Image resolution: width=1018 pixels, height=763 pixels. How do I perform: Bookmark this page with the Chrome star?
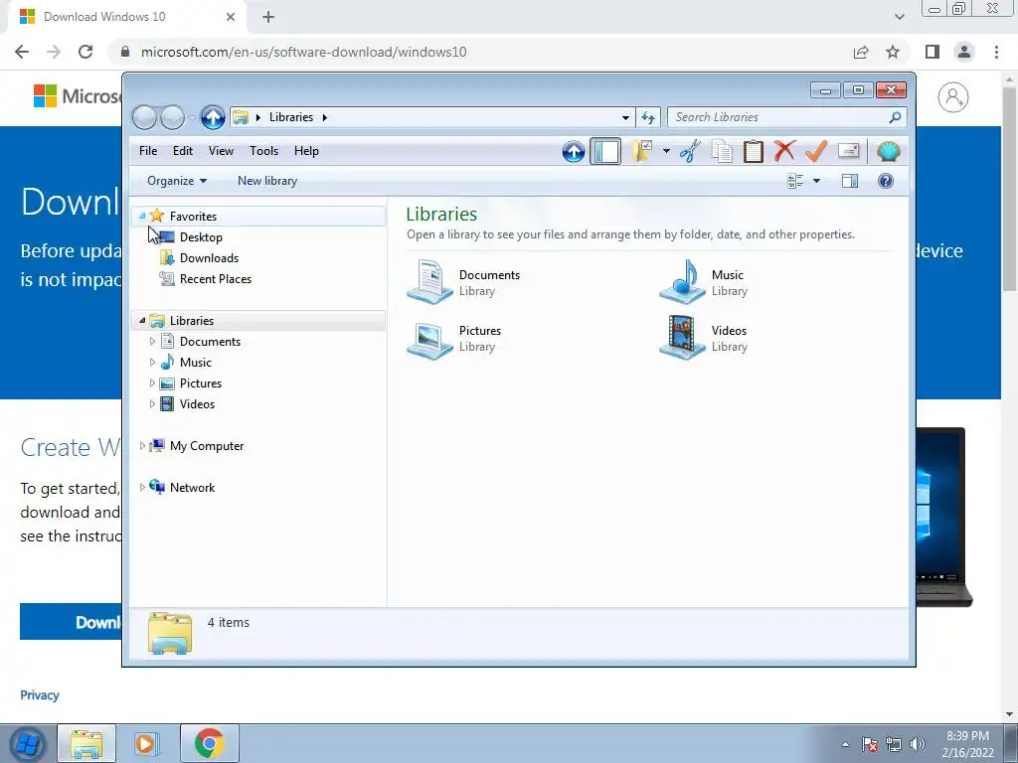coord(893,52)
